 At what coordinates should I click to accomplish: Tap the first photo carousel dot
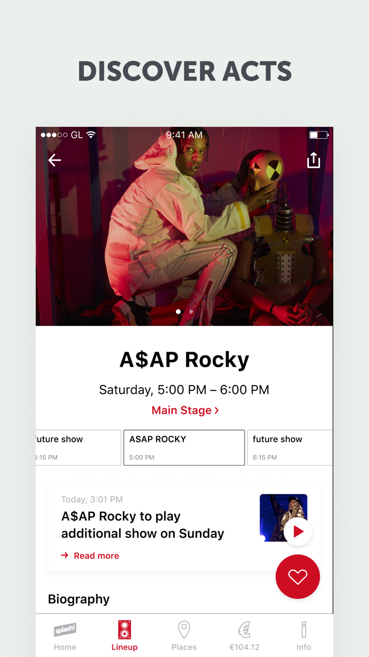178,312
